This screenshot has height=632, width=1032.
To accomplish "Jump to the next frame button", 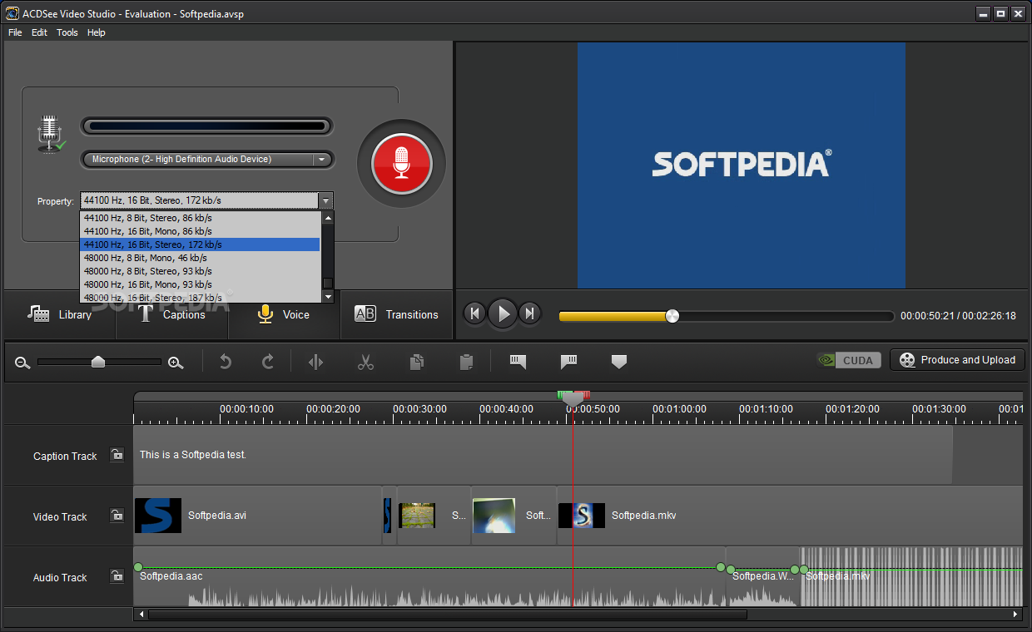I will coord(529,314).
